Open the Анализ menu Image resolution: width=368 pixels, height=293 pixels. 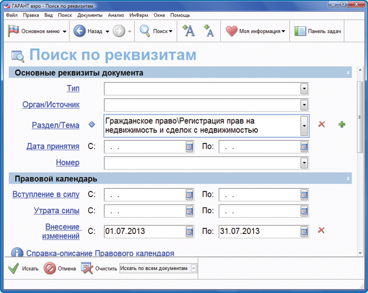[x=116, y=16]
